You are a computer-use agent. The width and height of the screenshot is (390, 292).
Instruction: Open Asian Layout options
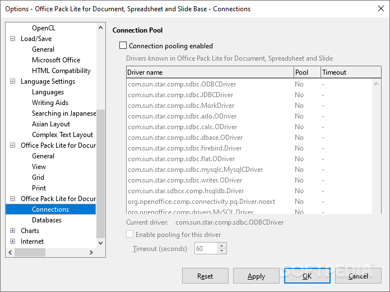pyautogui.click(x=51, y=124)
